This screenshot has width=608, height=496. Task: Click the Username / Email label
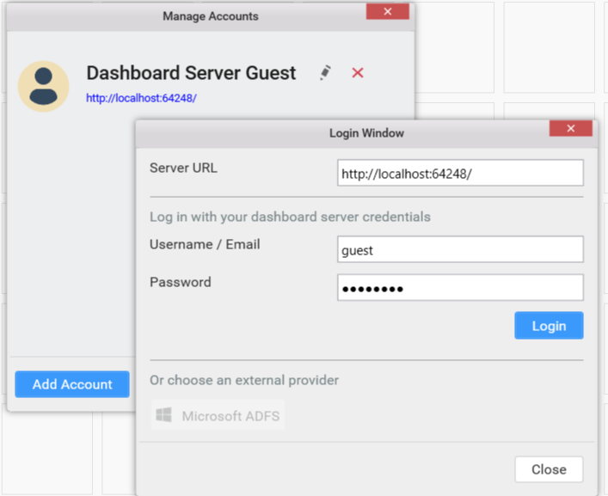point(205,244)
